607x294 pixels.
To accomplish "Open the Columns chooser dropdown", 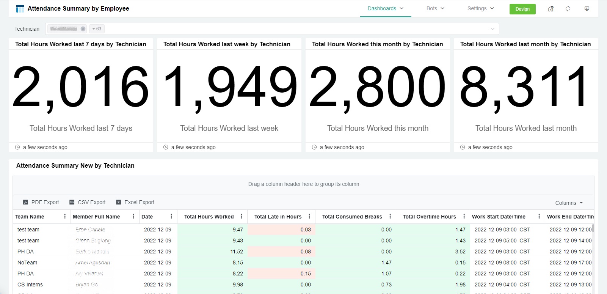I will (569, 203).
